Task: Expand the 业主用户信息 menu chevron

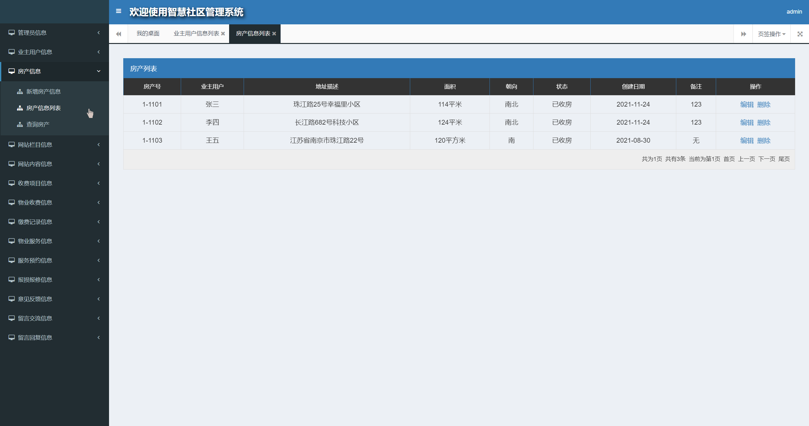Action: coord(99,52)
